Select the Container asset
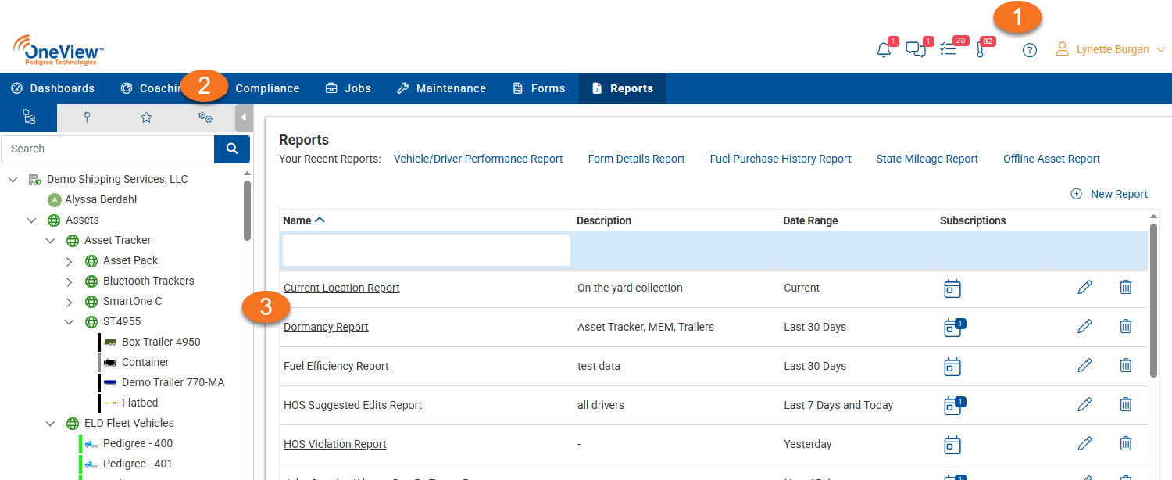The width and height of the screenshot is (1172, 480). [x=145, y=362]
